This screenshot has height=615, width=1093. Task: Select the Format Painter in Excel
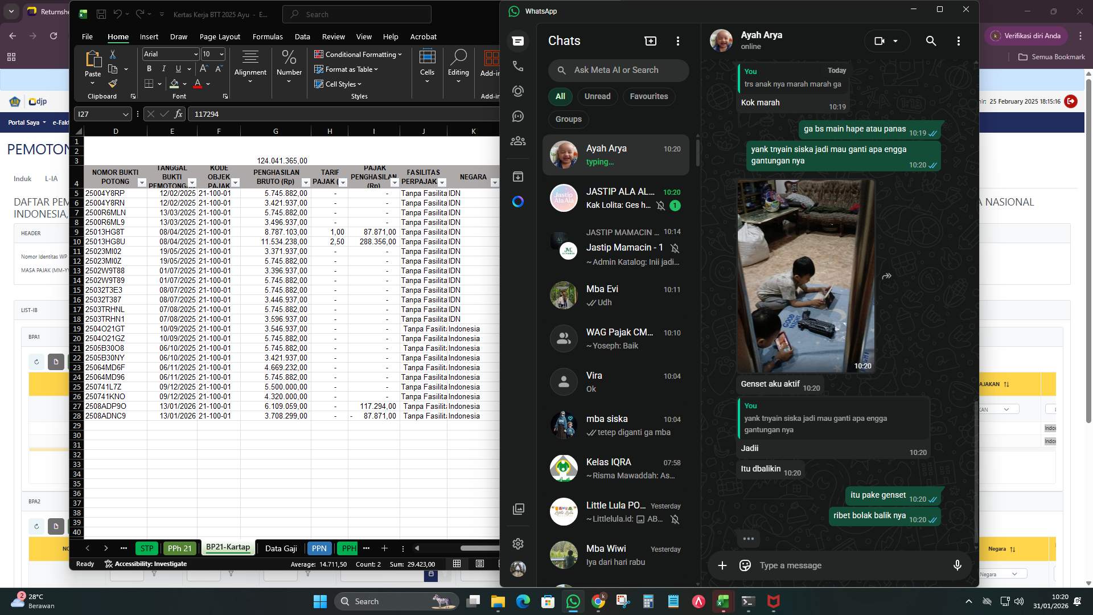click(113, 83)
